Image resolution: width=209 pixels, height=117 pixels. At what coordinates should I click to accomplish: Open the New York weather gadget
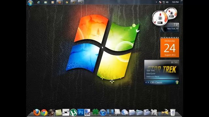coord(170,27)
